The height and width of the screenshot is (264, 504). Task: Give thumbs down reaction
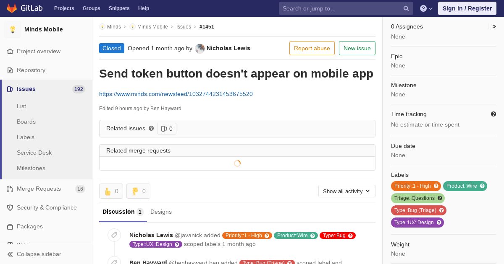(138, 191)
